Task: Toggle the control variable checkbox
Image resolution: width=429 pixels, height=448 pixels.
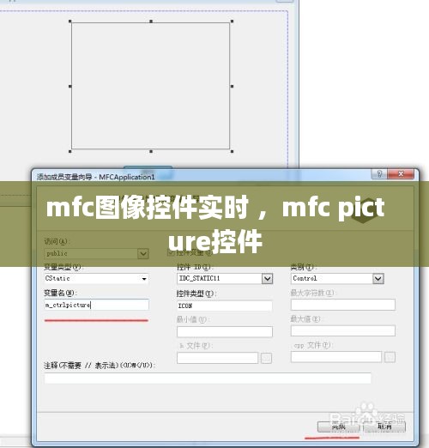Action: tap(171, 252)
